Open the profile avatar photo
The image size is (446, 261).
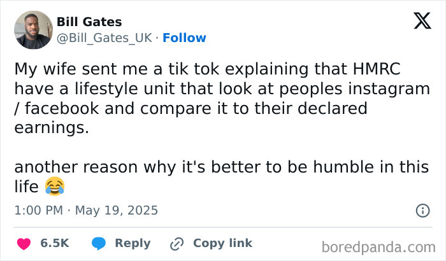(x=33, y=30)
